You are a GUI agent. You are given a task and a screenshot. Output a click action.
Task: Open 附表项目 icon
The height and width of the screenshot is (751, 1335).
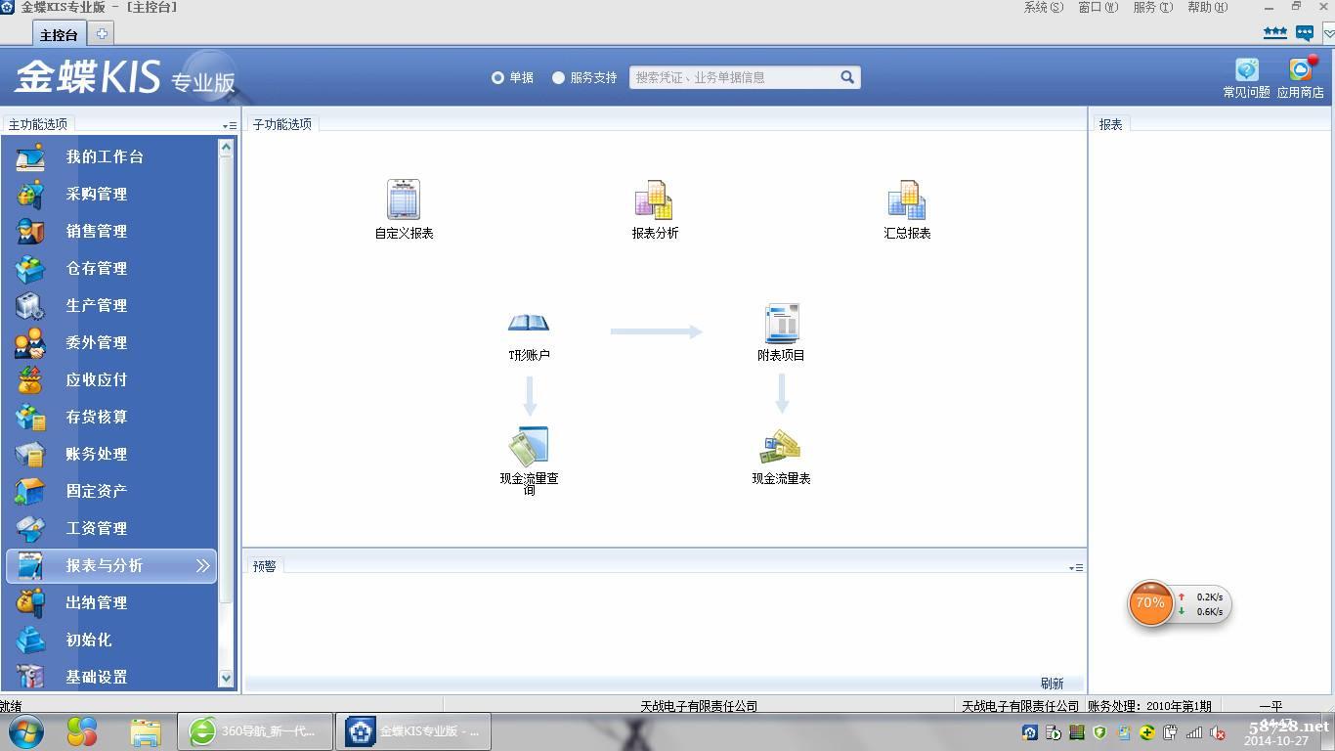[x=781, y=323]
